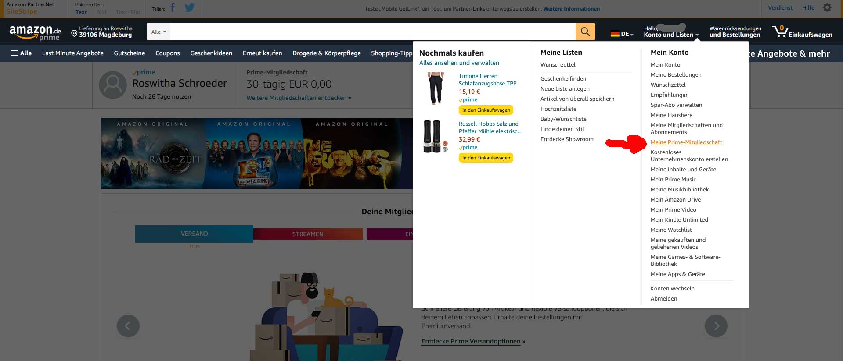843x361 pixels.
Task: Click the first carousel pagination dot
Action: point(191,247)
